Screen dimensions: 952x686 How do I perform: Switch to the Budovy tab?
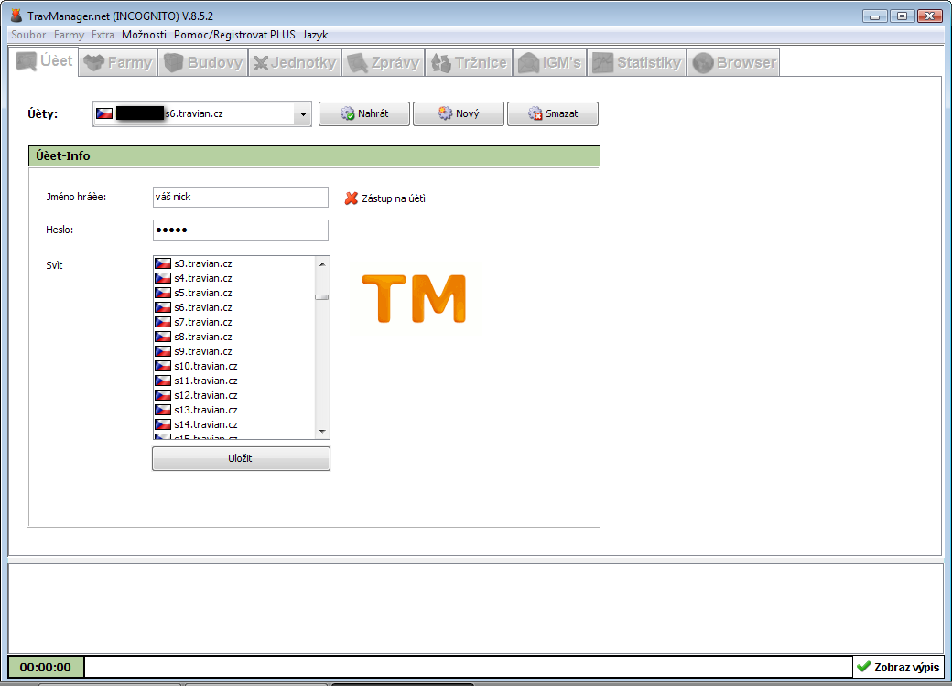203,62
